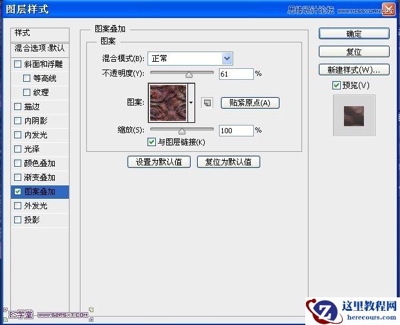Image resolution: width=400 pixels, height=325 pixels.
Task: Enable 颜色叠加 checkbox
Action: pos(17,163)
